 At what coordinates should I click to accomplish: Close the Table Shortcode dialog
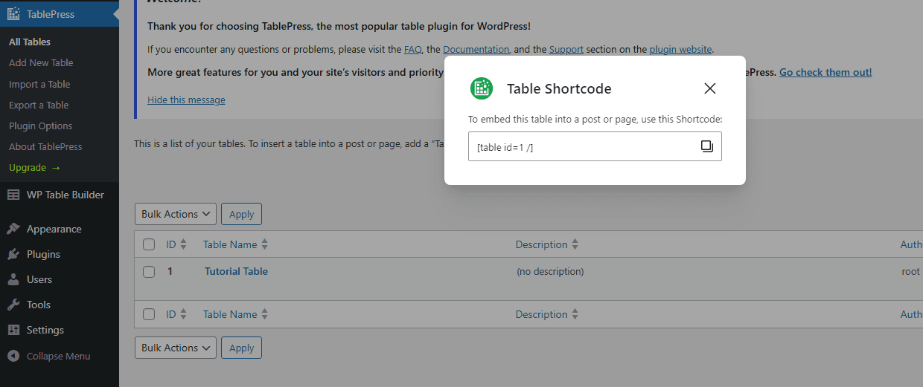(710, 88)
